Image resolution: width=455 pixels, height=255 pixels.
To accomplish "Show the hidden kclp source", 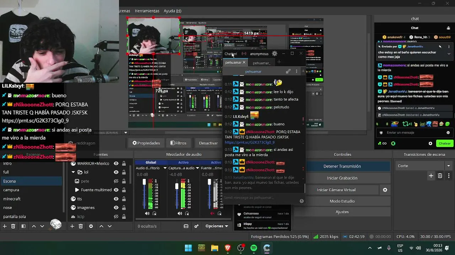I will 116,216.
